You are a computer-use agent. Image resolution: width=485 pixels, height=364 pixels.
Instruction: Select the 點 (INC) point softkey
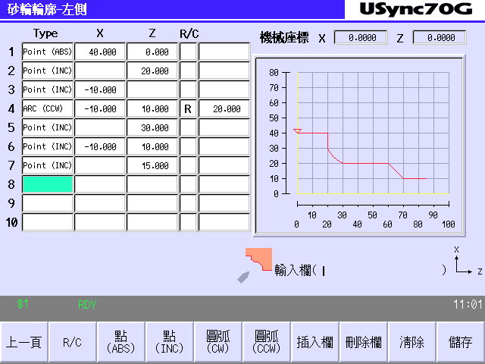point(169,342)
